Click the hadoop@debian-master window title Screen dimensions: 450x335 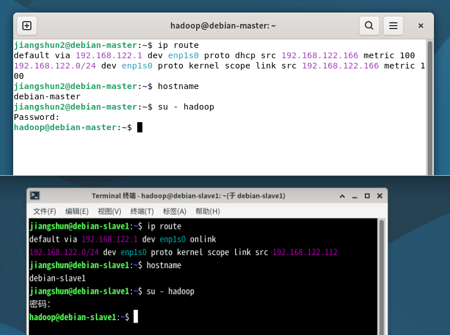(223, 26)
